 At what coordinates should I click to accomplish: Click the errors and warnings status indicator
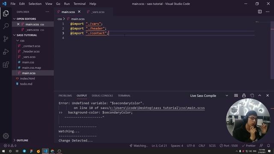10,145
